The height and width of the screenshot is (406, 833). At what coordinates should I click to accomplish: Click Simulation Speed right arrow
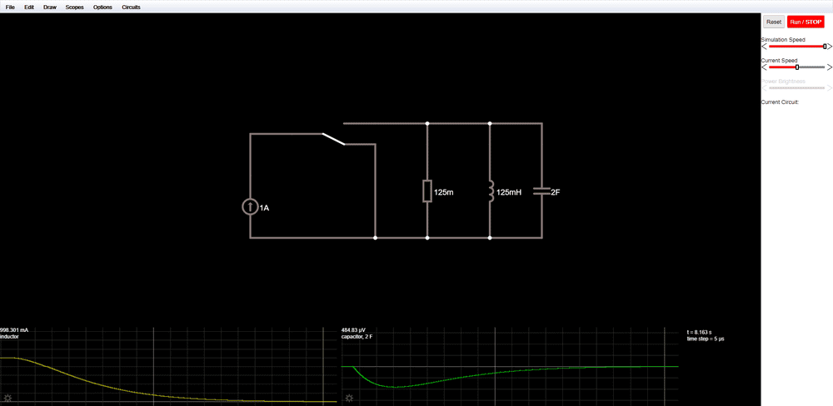click(x=830, y=47)
